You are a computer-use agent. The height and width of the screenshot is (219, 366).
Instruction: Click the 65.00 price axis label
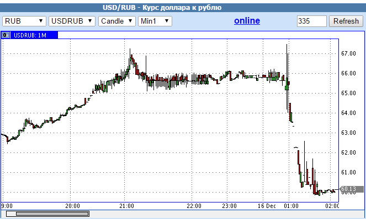[x=348, y=93]
